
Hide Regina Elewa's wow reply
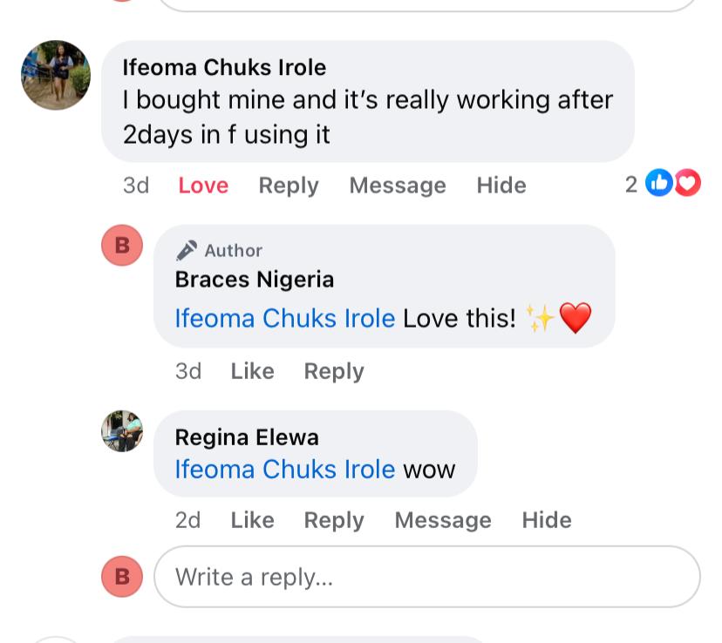547,520
